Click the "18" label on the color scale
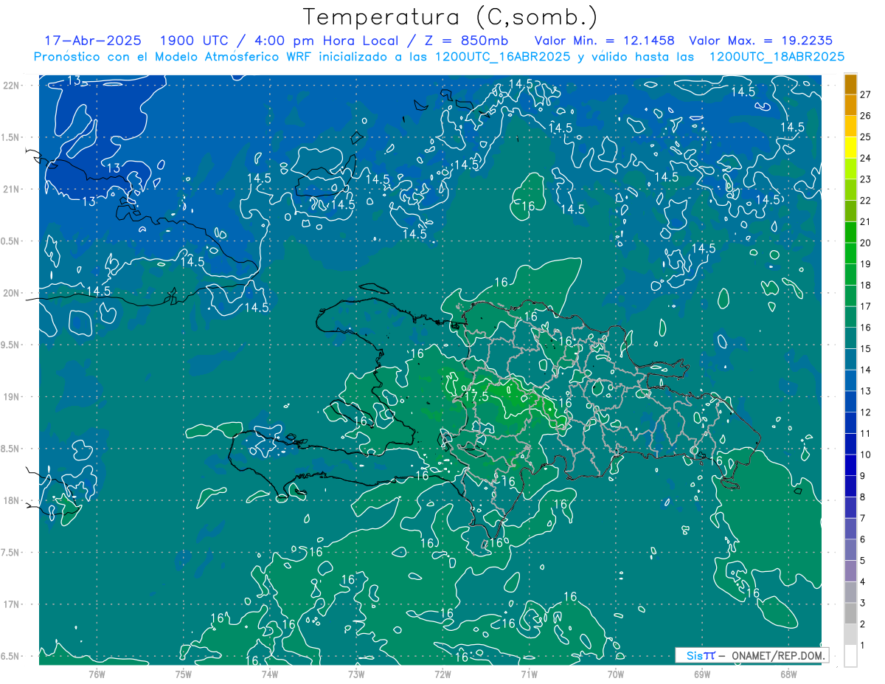This screenshot has height=684, width=885. click(x=866, y=285)
